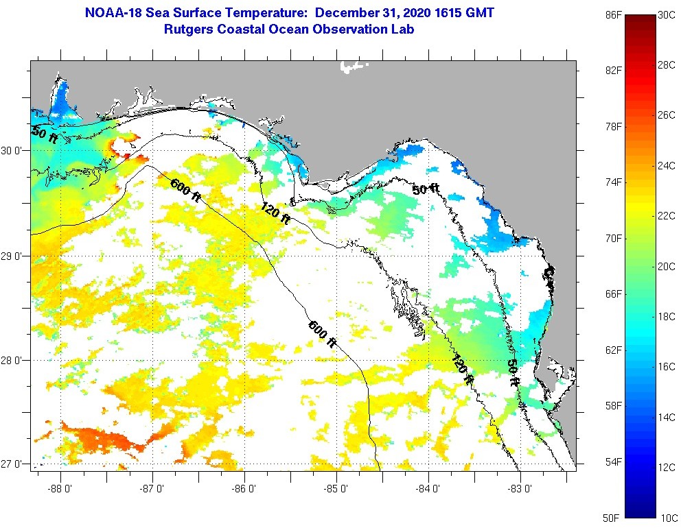Image resolution: width=681 pixels, height=528 pixels.
Task: Click the Rutgers Coastal Ocean Observation Lab subtitle
Action: (x=289, y=29)
